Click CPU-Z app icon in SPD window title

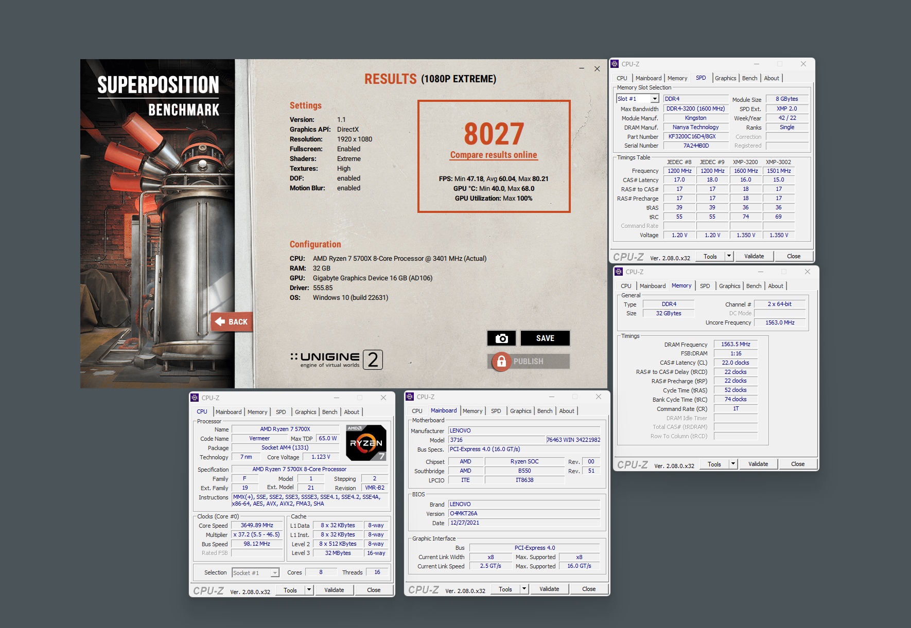[x=615, y=64]
